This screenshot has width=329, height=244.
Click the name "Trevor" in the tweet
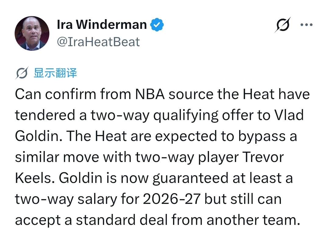click(263, 157)
